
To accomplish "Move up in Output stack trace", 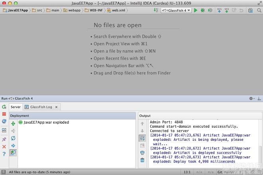I will [142, 124].
